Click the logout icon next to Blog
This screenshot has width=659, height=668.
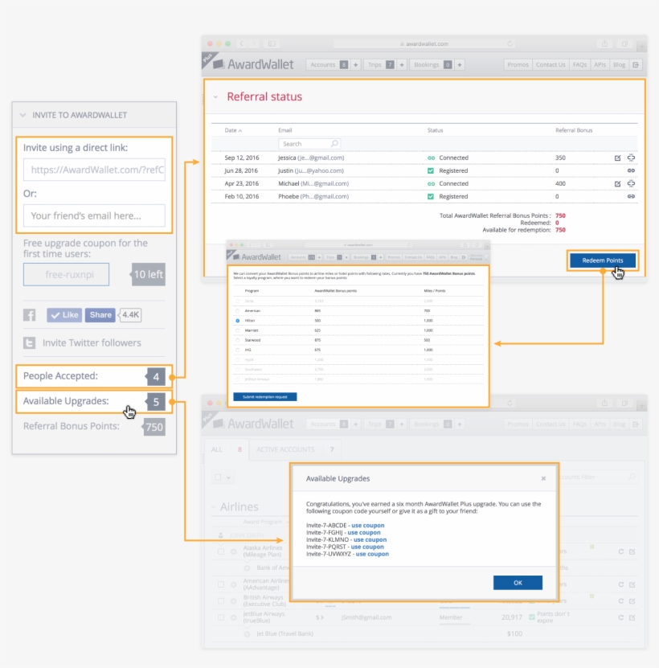(636, 64)
